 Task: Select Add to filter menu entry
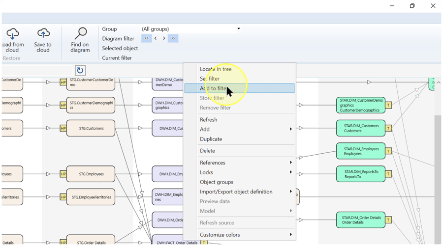[239, 88]
